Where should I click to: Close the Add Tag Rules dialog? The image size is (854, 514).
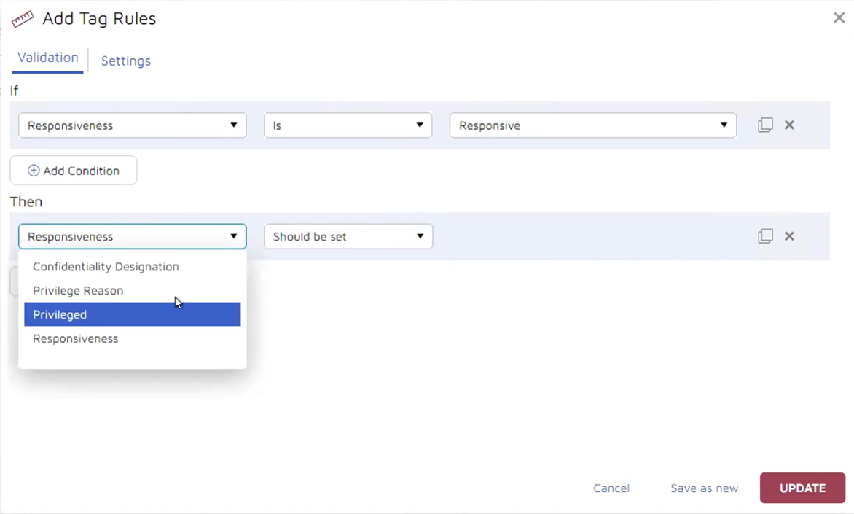pos(839,18)
